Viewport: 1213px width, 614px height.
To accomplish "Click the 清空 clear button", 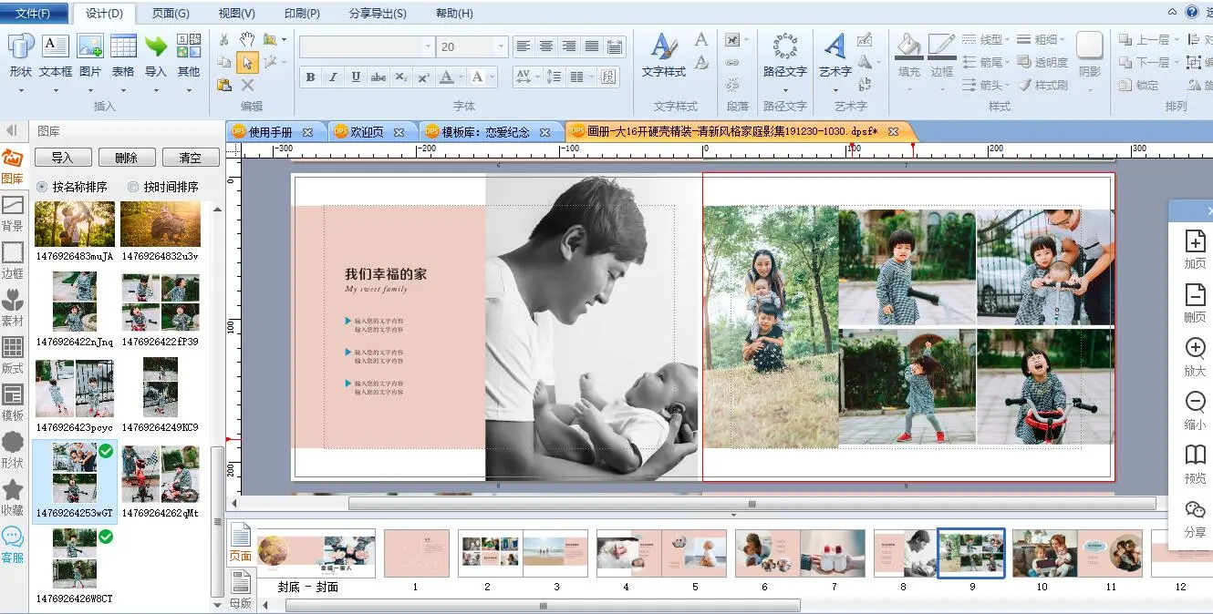I will click(x=190, y=158).
